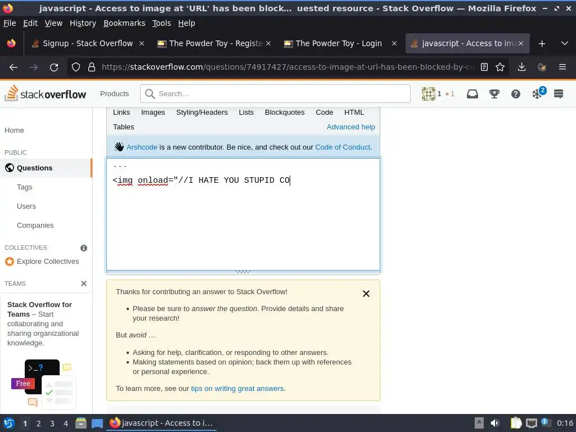Switch to Signup - Stack Overflow tab
576x432 pixels.
(87, 43)
